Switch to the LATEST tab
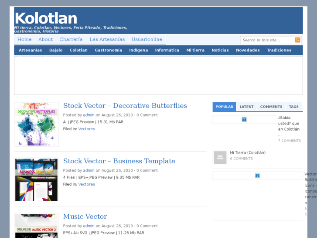The width and height of the screenshot is (317, 238). 246,107
